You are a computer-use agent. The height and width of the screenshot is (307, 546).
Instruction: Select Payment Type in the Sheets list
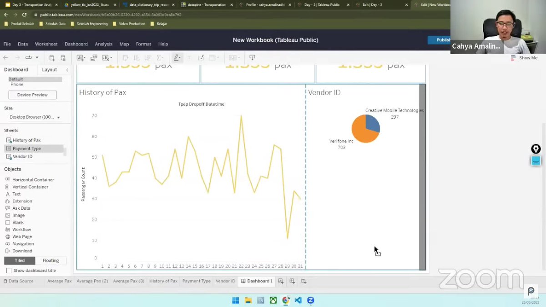[34, 148]
